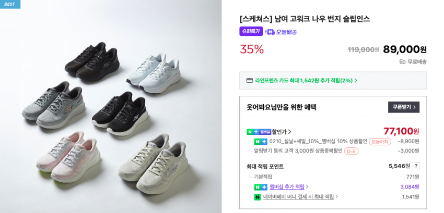
Task: Click the green Naver Pay icon beside 네이버페이 머니
Action: click(x=257, y=197)
